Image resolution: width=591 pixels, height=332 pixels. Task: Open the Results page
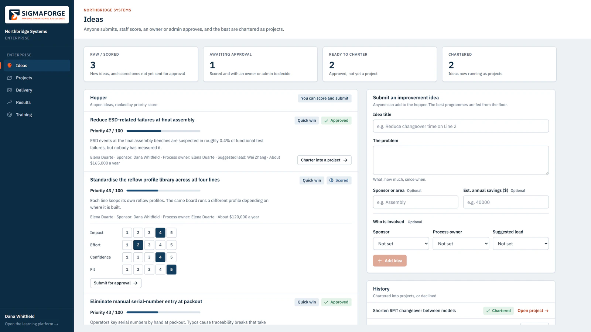pyautogui.click(x=37, y=103)
